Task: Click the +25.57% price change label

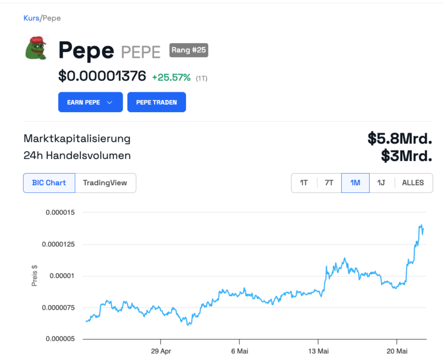Action: click(171, 77)
